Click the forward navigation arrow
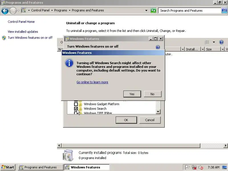 (13, 11)
